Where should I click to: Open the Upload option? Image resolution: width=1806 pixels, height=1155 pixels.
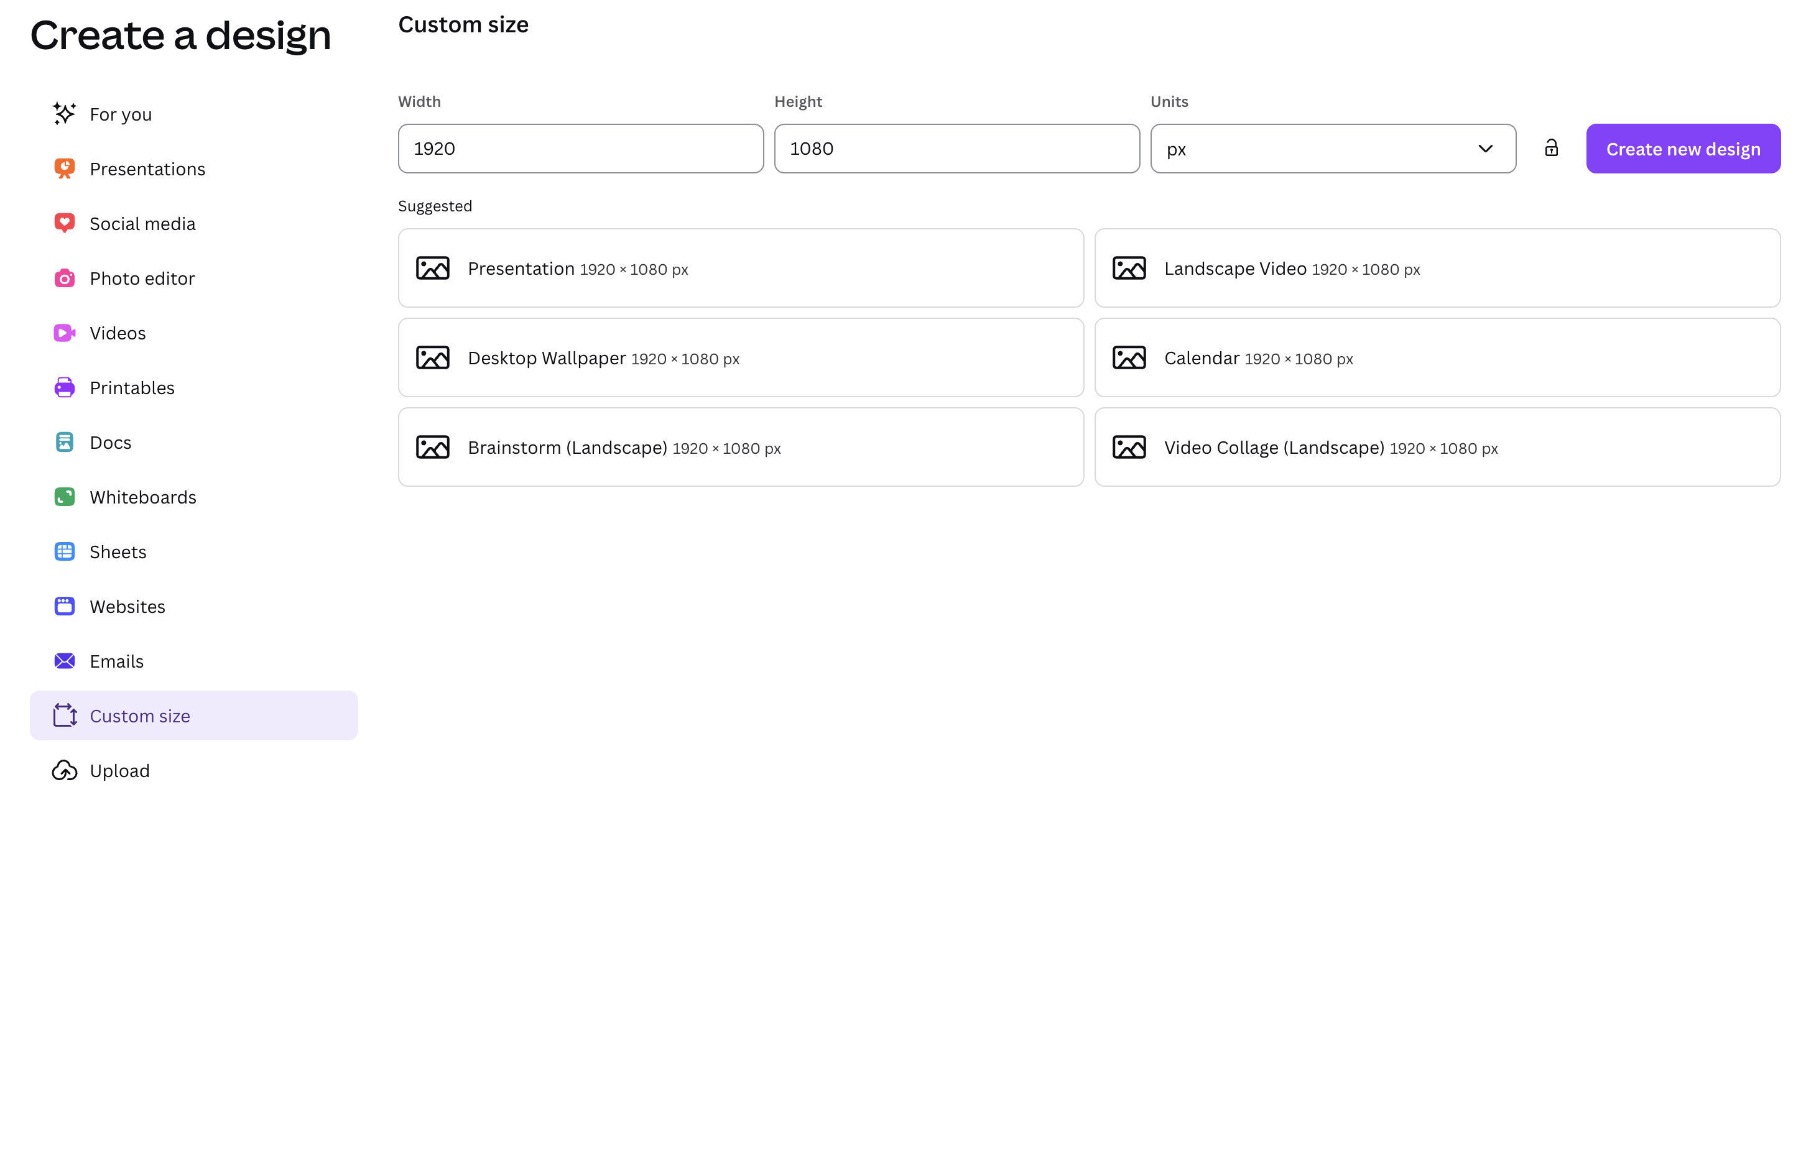193,770
